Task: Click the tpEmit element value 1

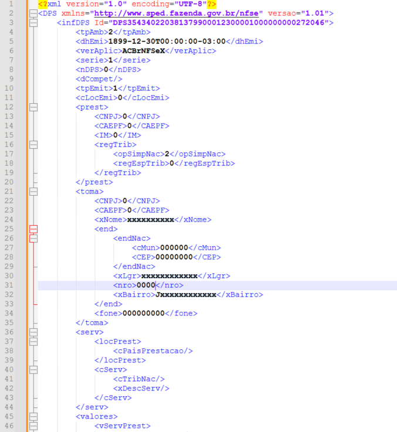Action: click(116, 88)
